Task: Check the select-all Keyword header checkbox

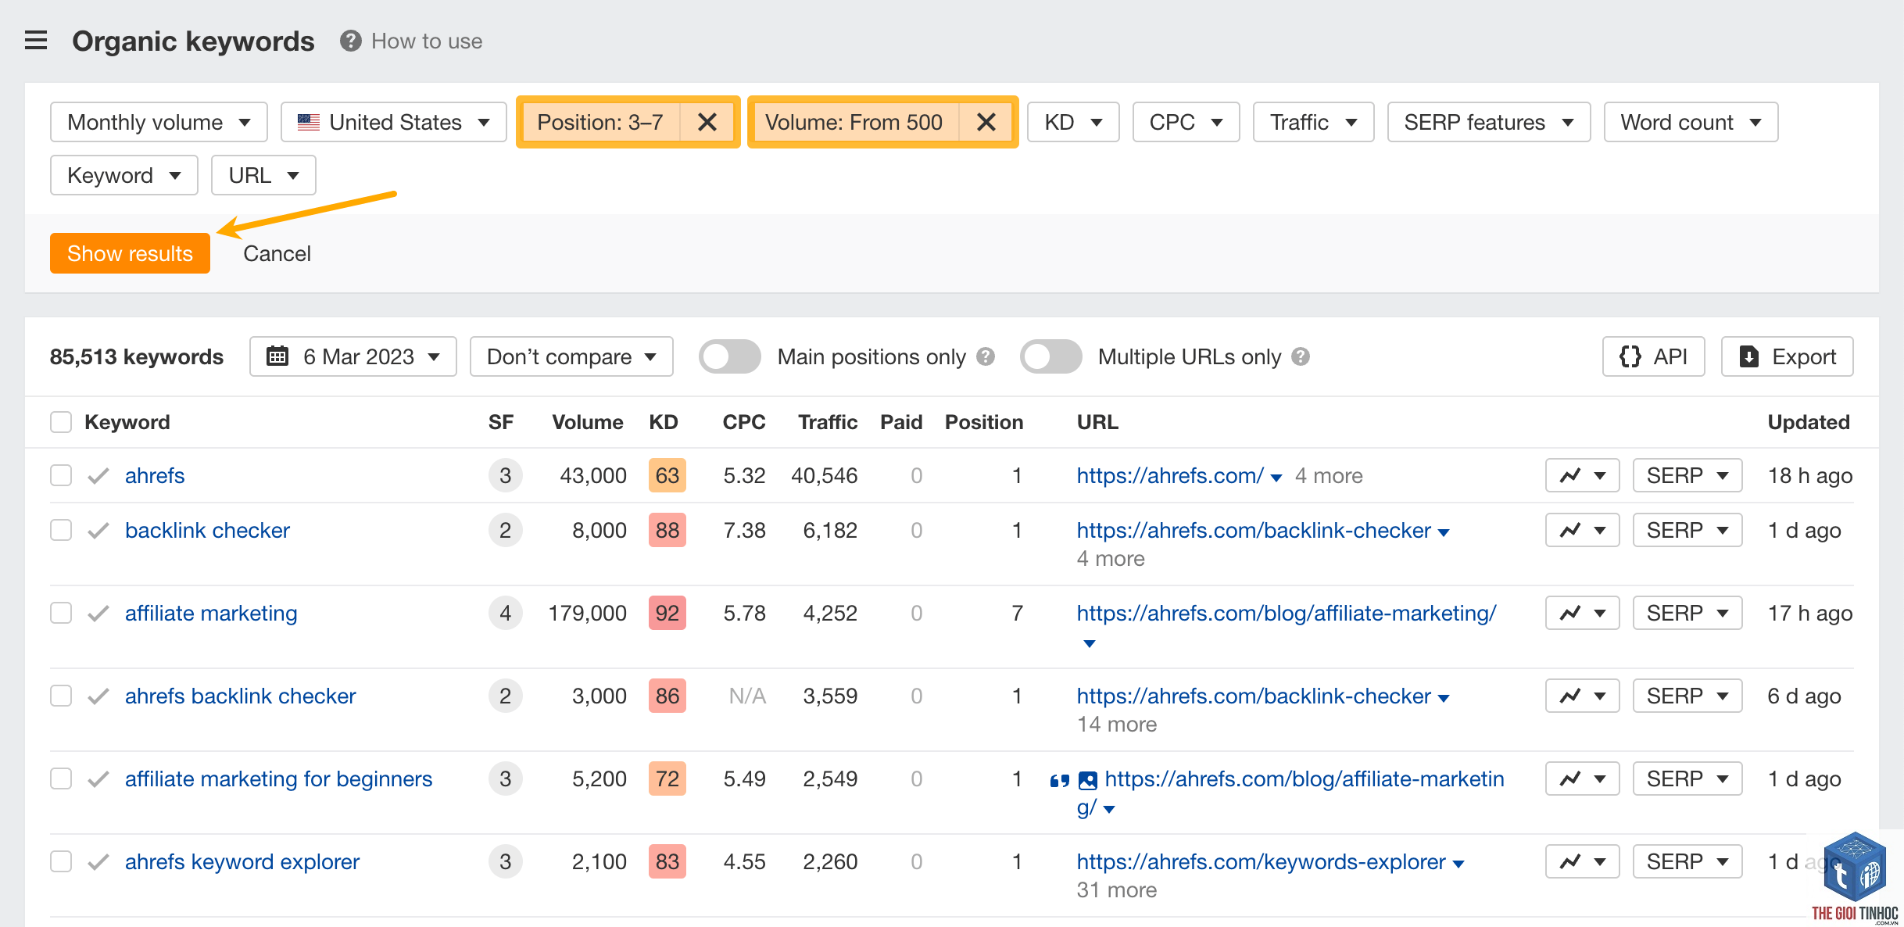Action: [61, 422]
